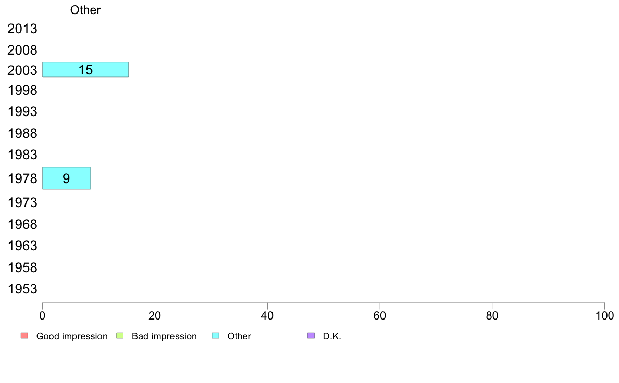Image resolution: width=619 pixels, height=383 pixels.
Task: Click the D.K. purple legend swatch
Action: click(311, 336)
